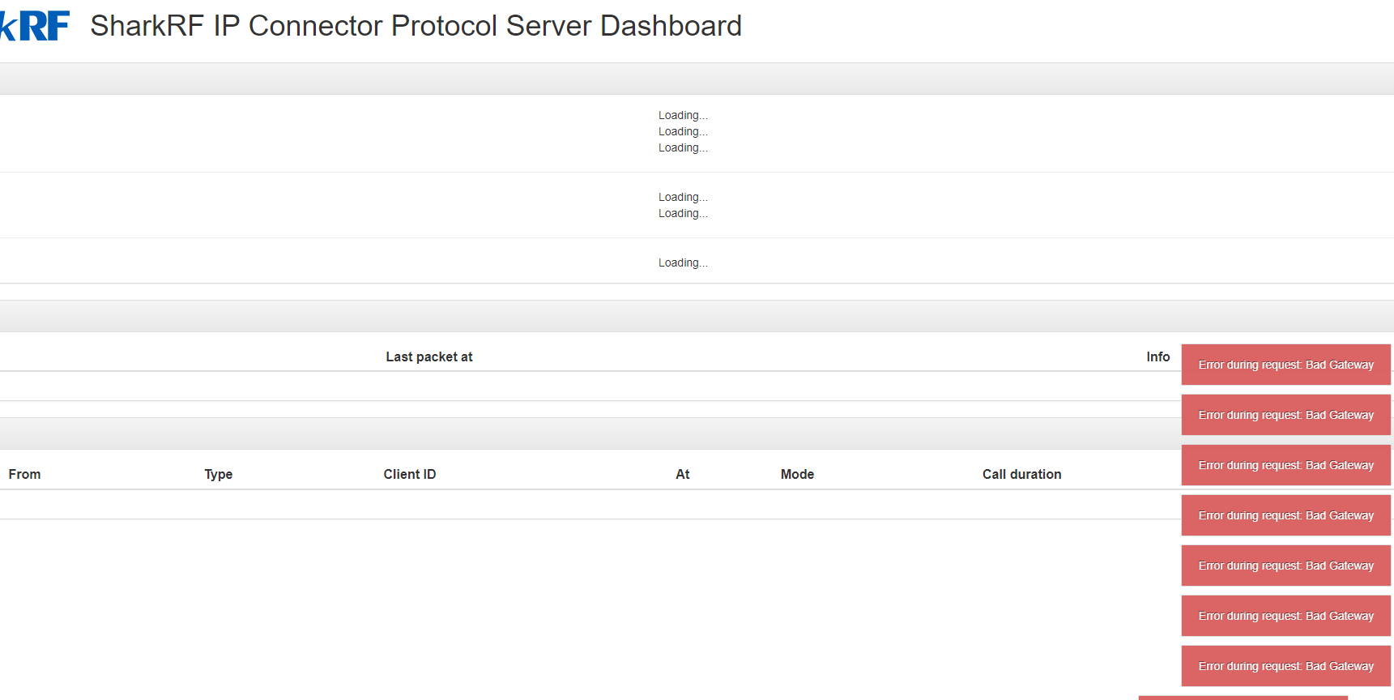This screenshot has height=700, width=1394.
Task: Click the first Loading... line in the middle group
Action: (682, 197)
